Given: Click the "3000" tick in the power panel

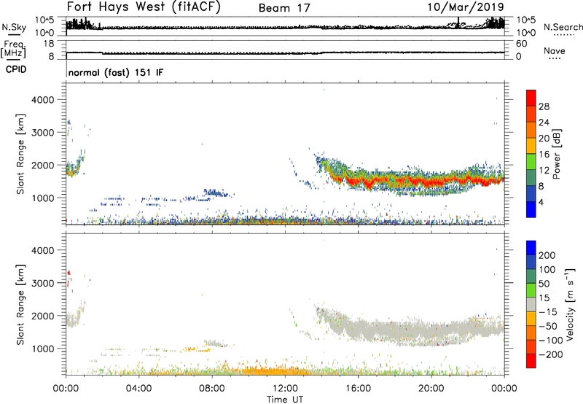Looking at the screenshot, I should click(43, 133).
